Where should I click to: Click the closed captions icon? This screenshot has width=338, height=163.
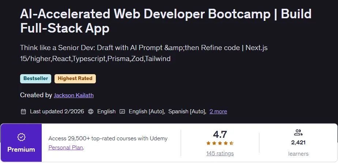122,111
